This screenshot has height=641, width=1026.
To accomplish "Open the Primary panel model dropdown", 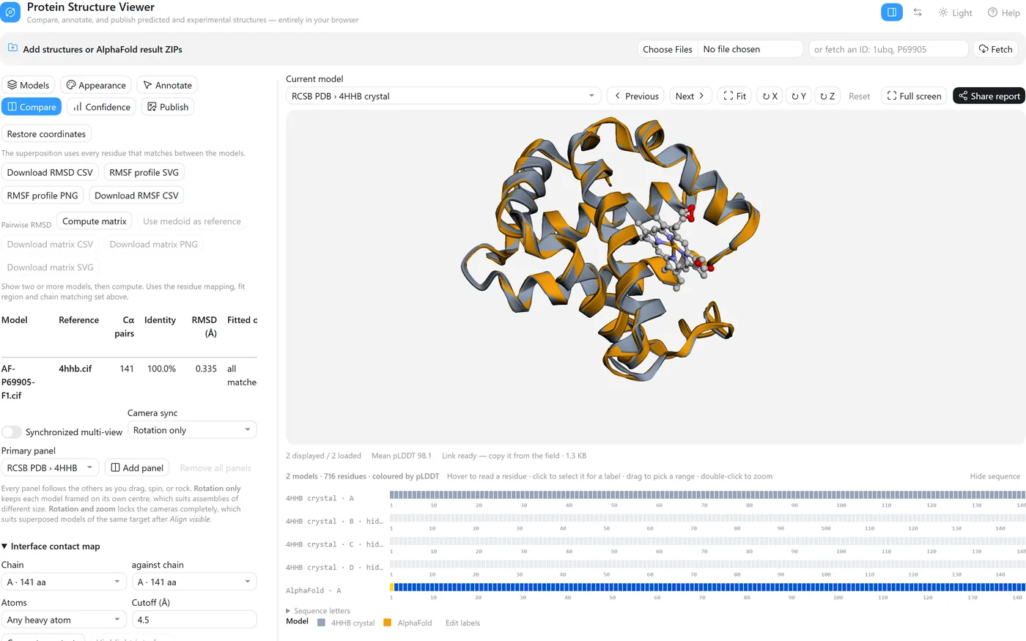I will tap(50, 467).
